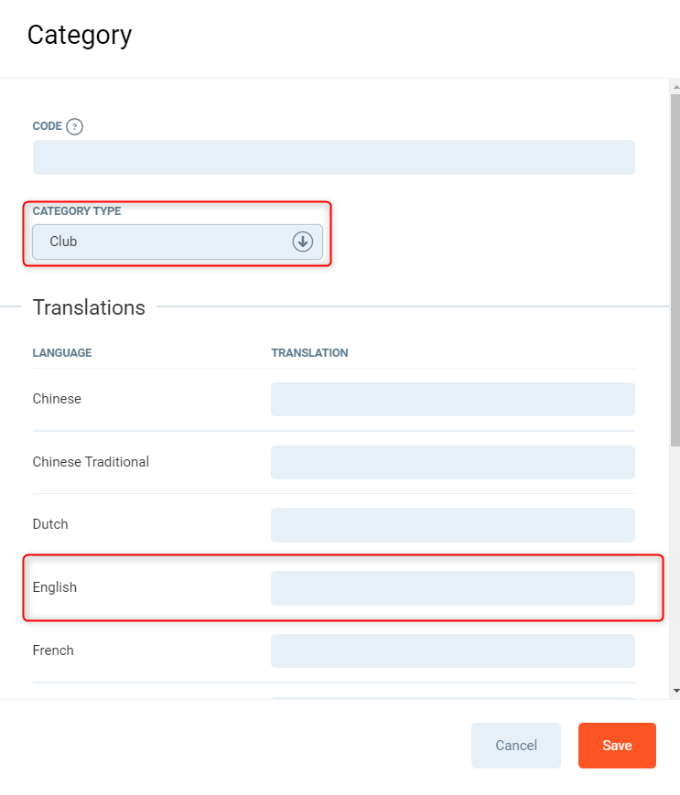Click the help icon beside CODE

75,126
